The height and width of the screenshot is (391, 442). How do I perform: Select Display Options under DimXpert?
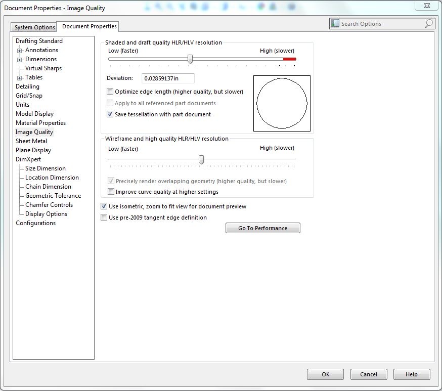(x=46, y=214)
